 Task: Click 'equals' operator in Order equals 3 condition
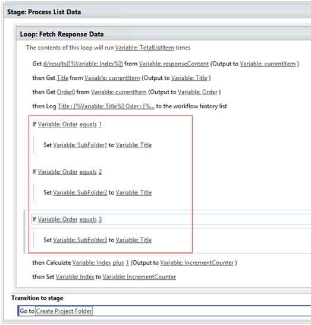(88, 220)
